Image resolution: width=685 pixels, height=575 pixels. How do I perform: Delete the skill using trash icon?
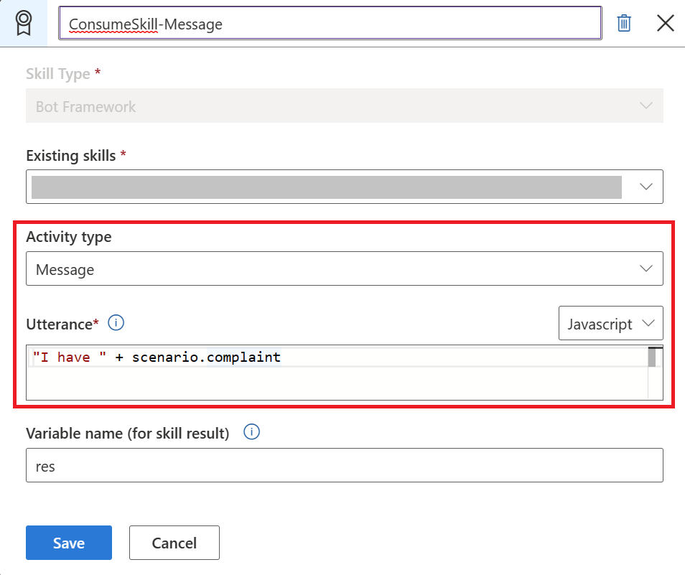623,22
